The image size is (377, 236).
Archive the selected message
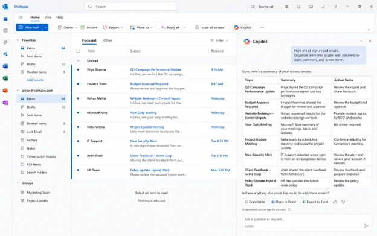(89, 28)
